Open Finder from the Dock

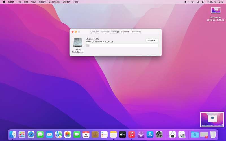tap(13, 135)
